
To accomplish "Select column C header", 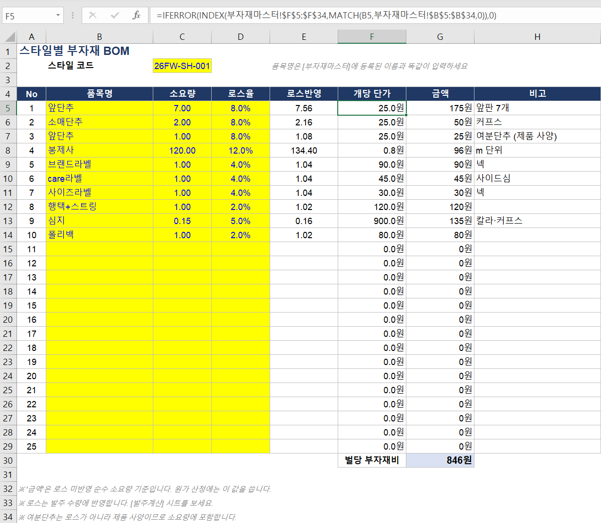I will [x=182, y=37].
